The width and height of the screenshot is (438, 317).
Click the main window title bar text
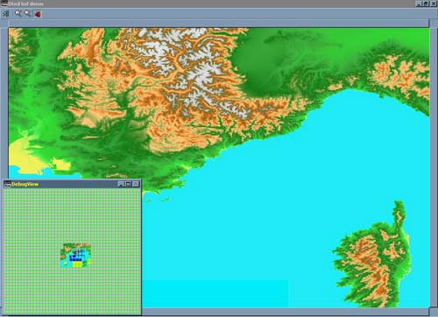pyautogui.click(x=25, y=4)
